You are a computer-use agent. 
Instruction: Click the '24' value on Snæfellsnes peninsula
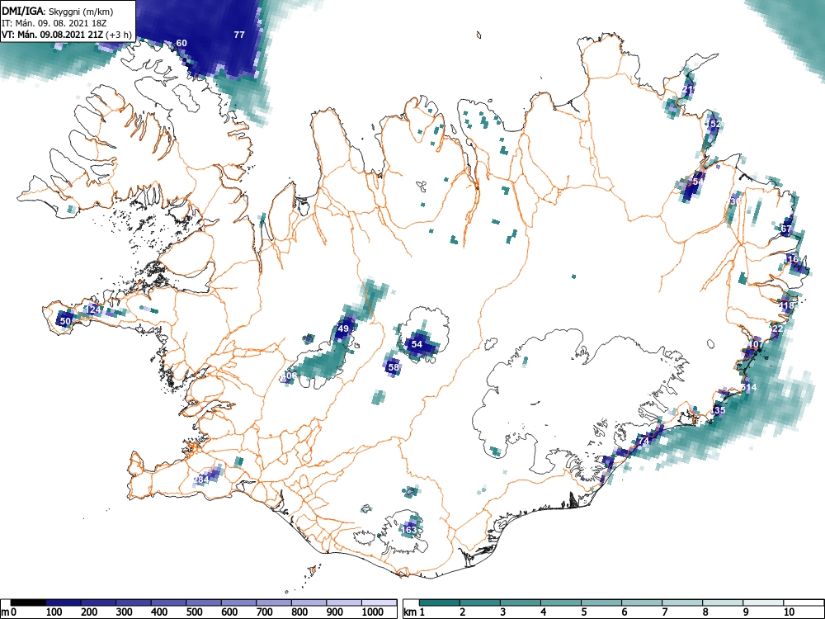95,309
